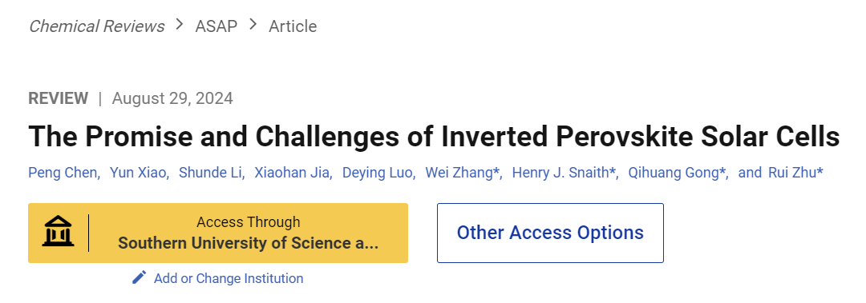Select the Article breadcrumb item
This screenshot has height=303, width=866.
pos(293,26)
